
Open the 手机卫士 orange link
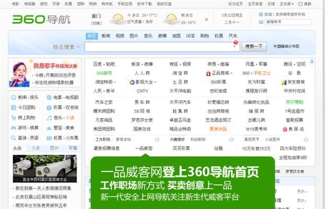click(x=262, y=73)
